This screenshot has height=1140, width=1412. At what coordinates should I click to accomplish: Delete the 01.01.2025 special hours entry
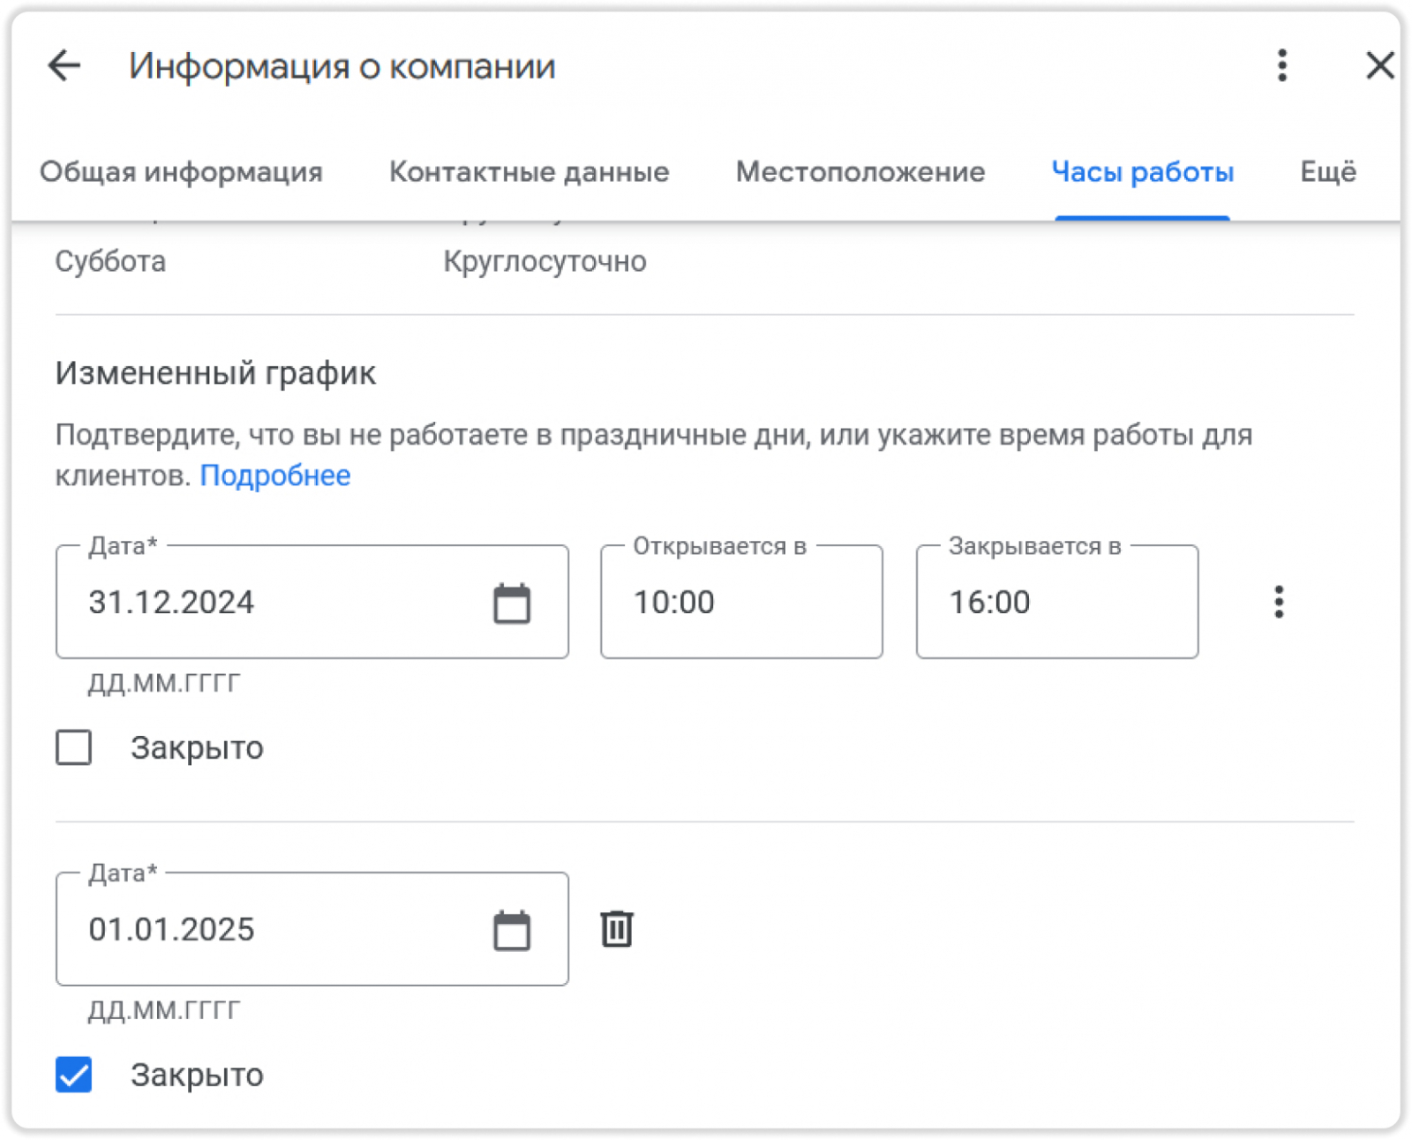pos(617,929)
